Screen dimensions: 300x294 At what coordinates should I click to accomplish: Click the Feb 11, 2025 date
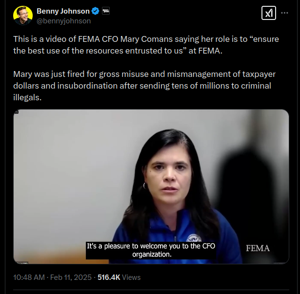click(71, 277)
